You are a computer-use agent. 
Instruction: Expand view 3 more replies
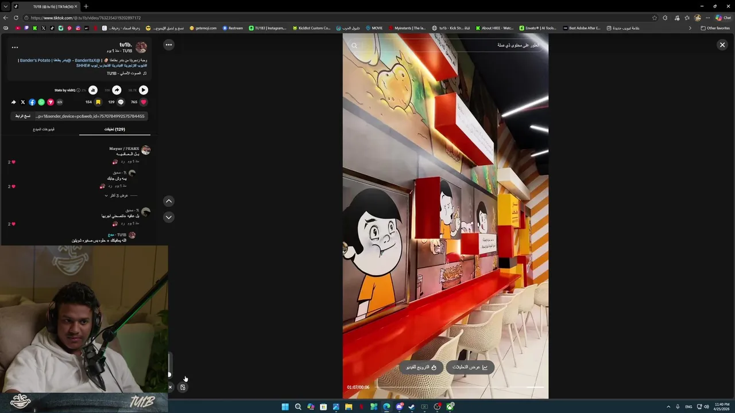click(119, 196)
